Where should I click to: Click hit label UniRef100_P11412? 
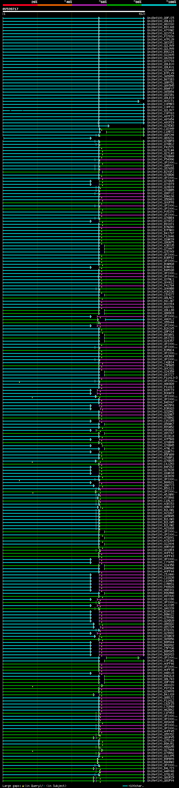(161, 701)
